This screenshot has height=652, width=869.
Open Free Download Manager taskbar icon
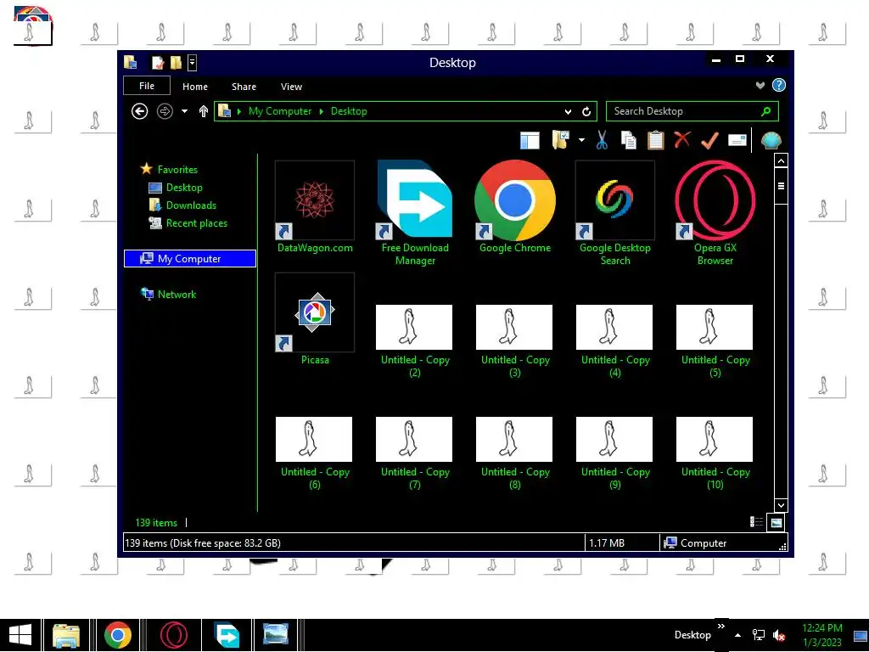227,635
